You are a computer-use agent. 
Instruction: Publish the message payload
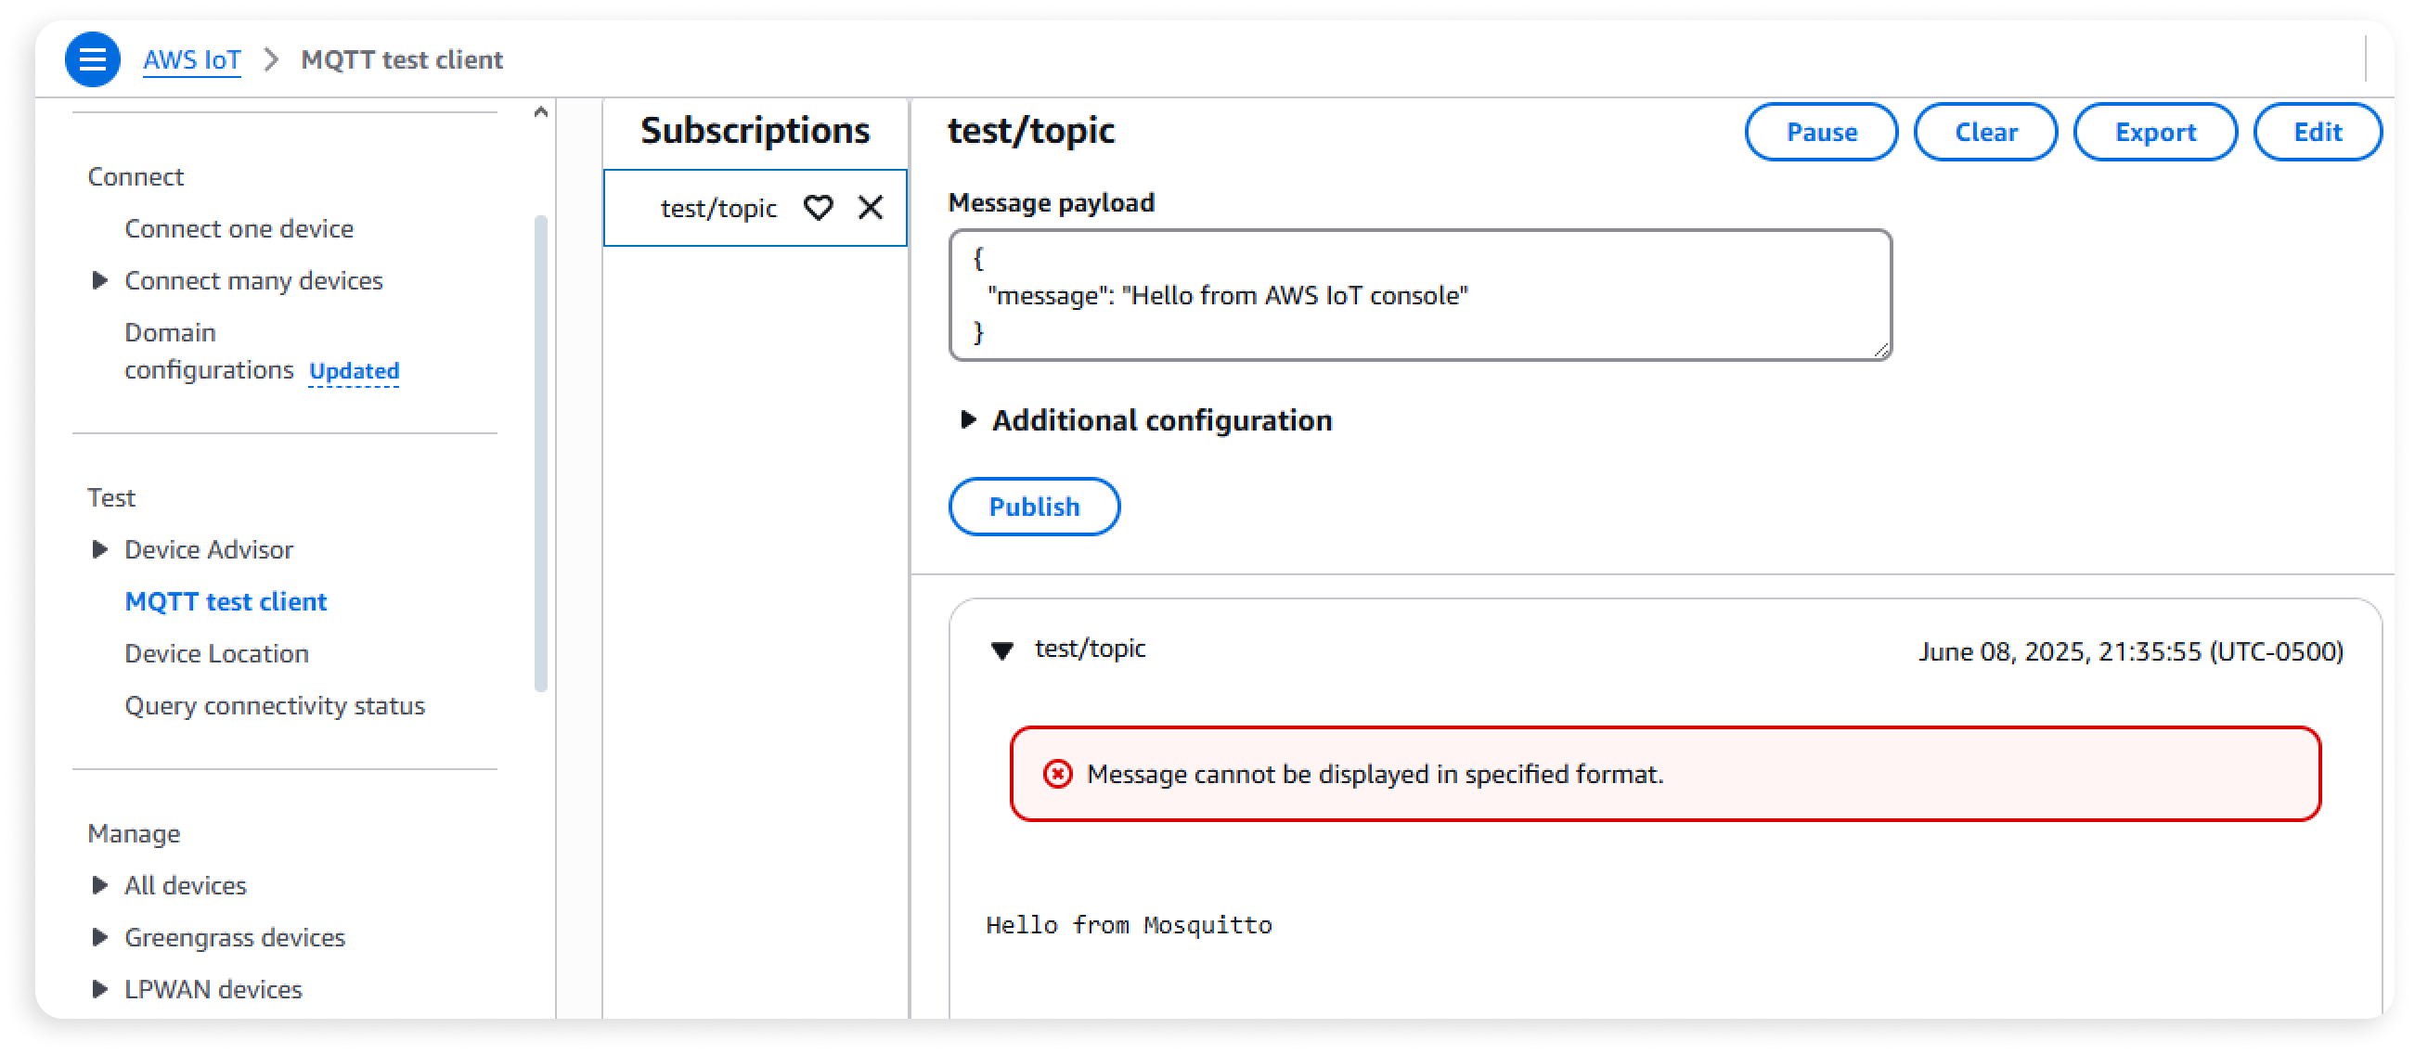[1034, 507]
